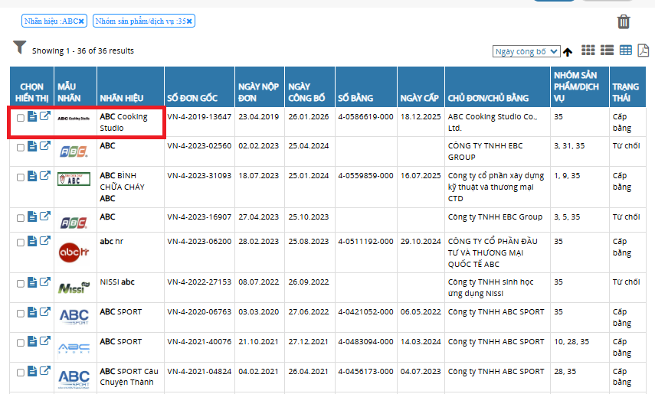Tick checkbox for ABC SPORT Câu Chuyện Thành row
The height and width of the screenshot is (394, 655).
[20, 373]
